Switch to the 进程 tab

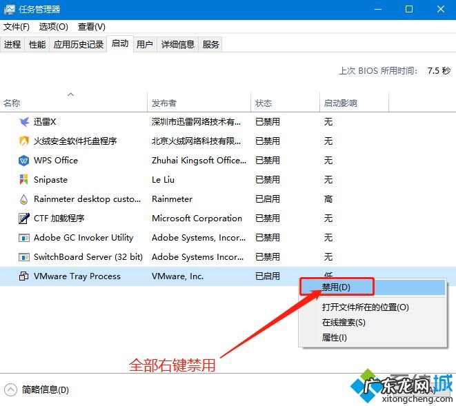12,45
